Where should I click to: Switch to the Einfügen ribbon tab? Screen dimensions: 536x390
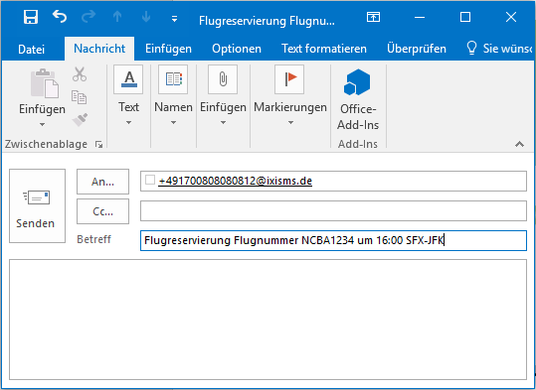(168, 49)
